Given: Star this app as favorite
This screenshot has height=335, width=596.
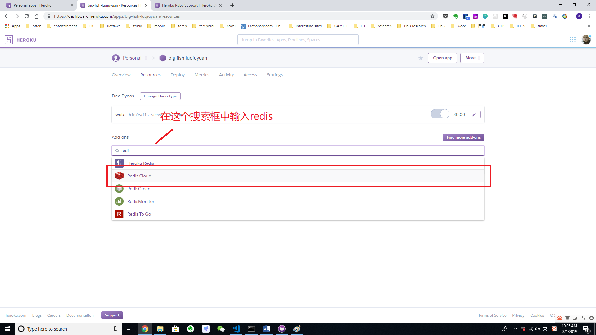Looking at the screenshot, I should click(421, 58).
